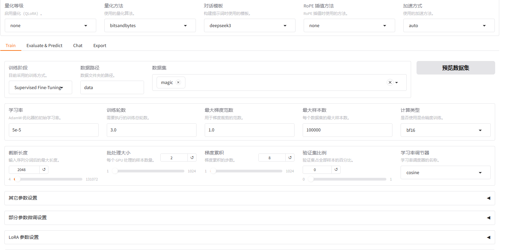The height and width of the screenshot is (250, 506).
Task: Expand the 部分参数微调设置 section
Action: pyautogui.click(x=249, y=217)
